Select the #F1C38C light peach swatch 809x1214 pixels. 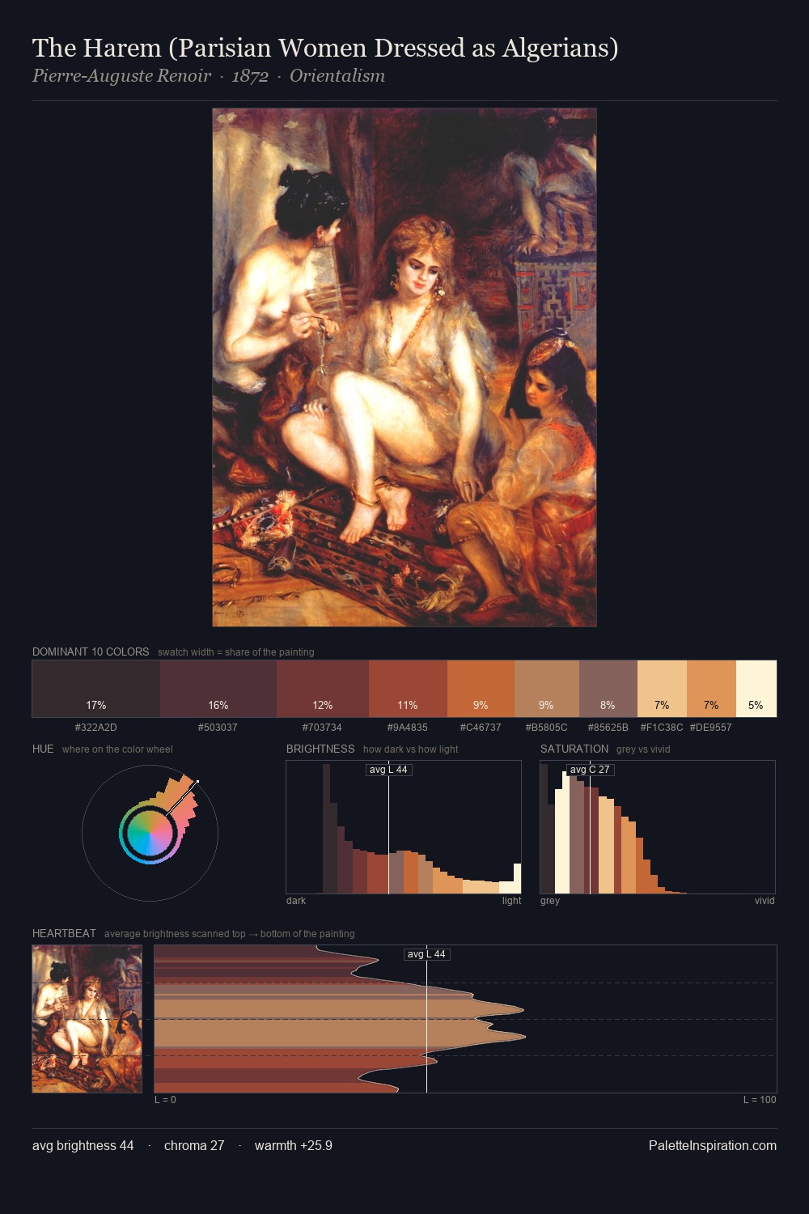(662, 689)
